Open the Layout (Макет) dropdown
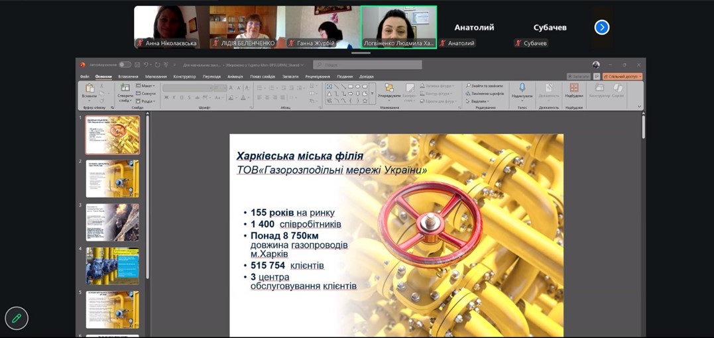This screenshot has width=714, height=338. pos(147,85)
